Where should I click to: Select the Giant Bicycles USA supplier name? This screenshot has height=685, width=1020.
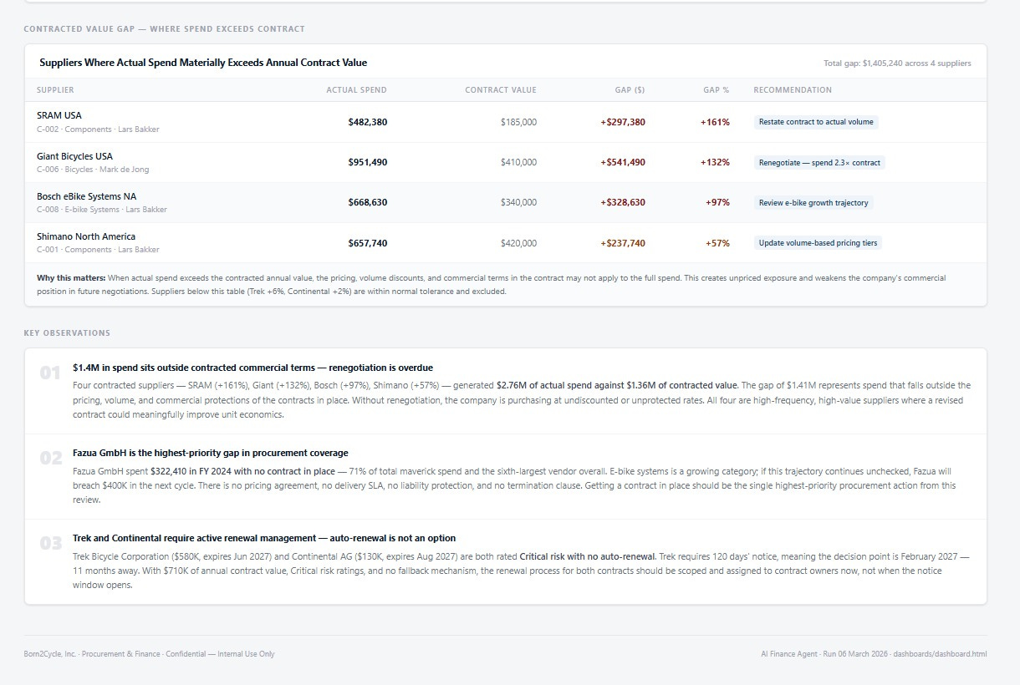tap(74, 156)
